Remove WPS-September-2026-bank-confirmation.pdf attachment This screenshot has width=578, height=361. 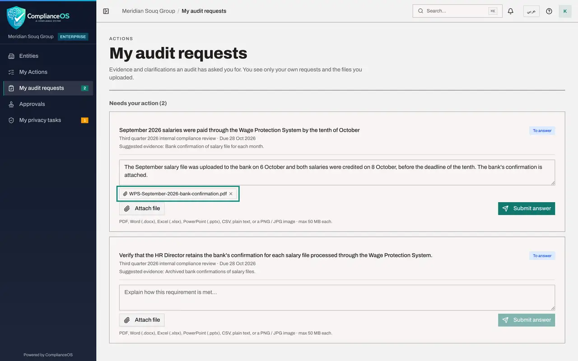pyautogui.click(x=231, y=194)
